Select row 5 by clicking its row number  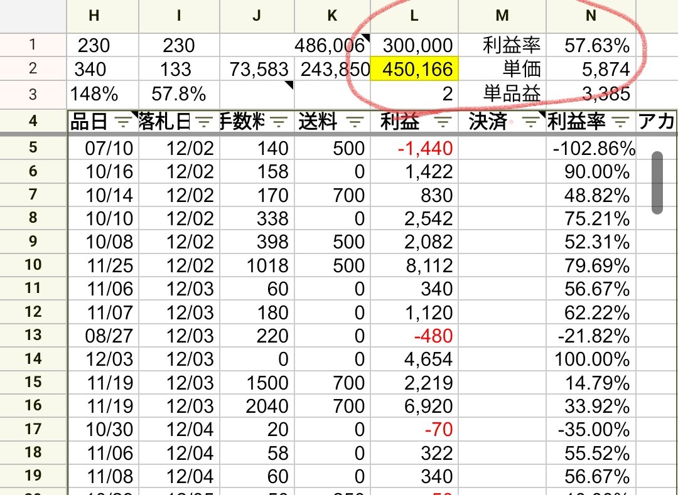click(x=33, y=149)
